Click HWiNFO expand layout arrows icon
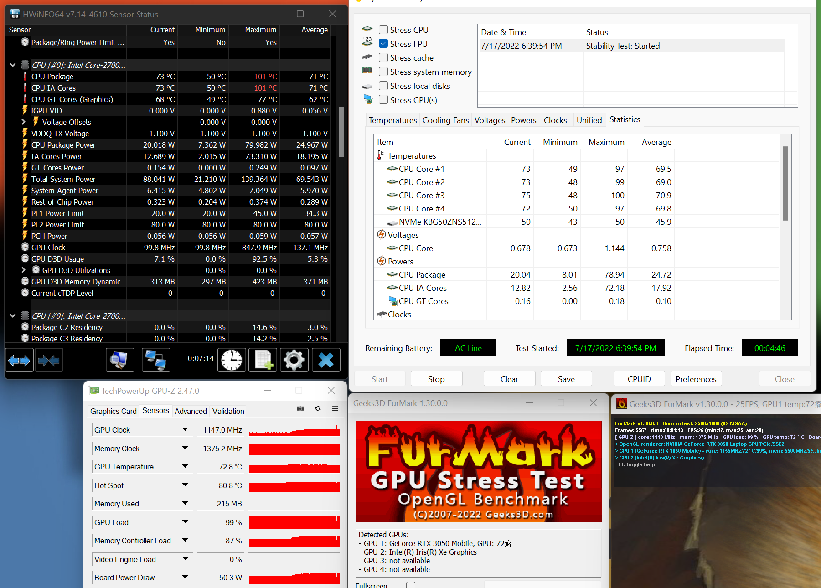The height and width of the screenshot is (588, 821). click(19, 361)
